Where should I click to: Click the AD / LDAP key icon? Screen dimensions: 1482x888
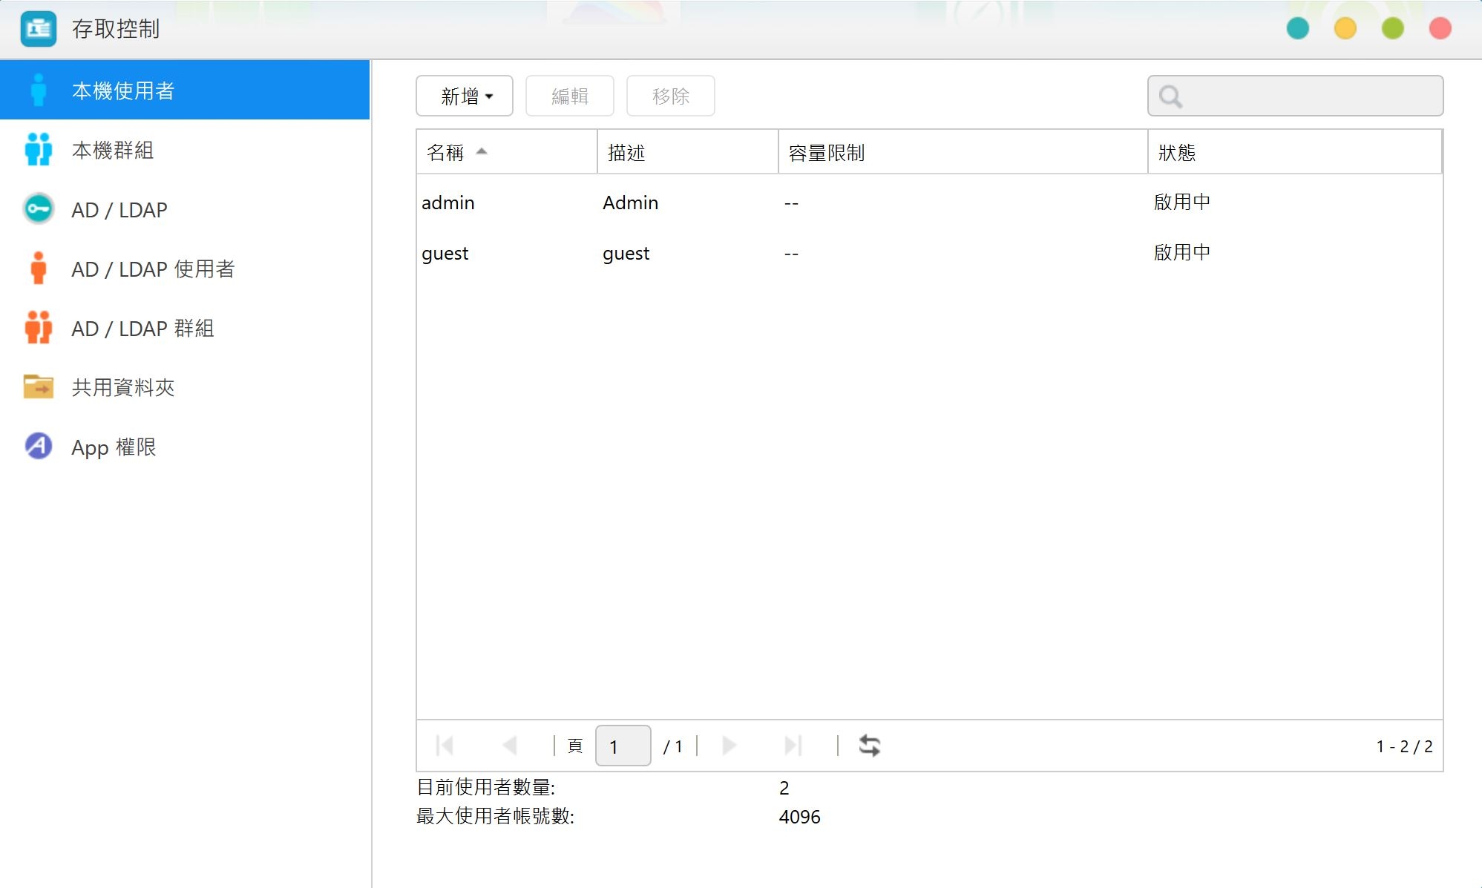click(39, 209)
